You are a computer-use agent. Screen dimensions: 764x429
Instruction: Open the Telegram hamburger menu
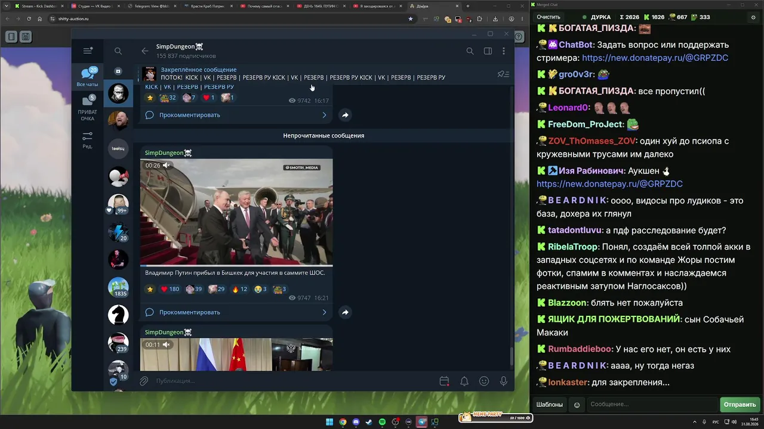coord(88,51)
